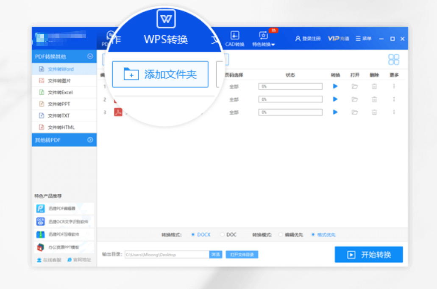Click the CAD转换 toolbar icon
437x289 pixels.
point(235,35)
